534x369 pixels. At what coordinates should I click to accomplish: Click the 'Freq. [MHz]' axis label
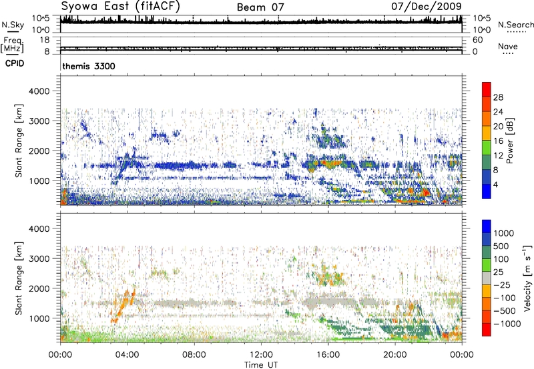(12, 45)
